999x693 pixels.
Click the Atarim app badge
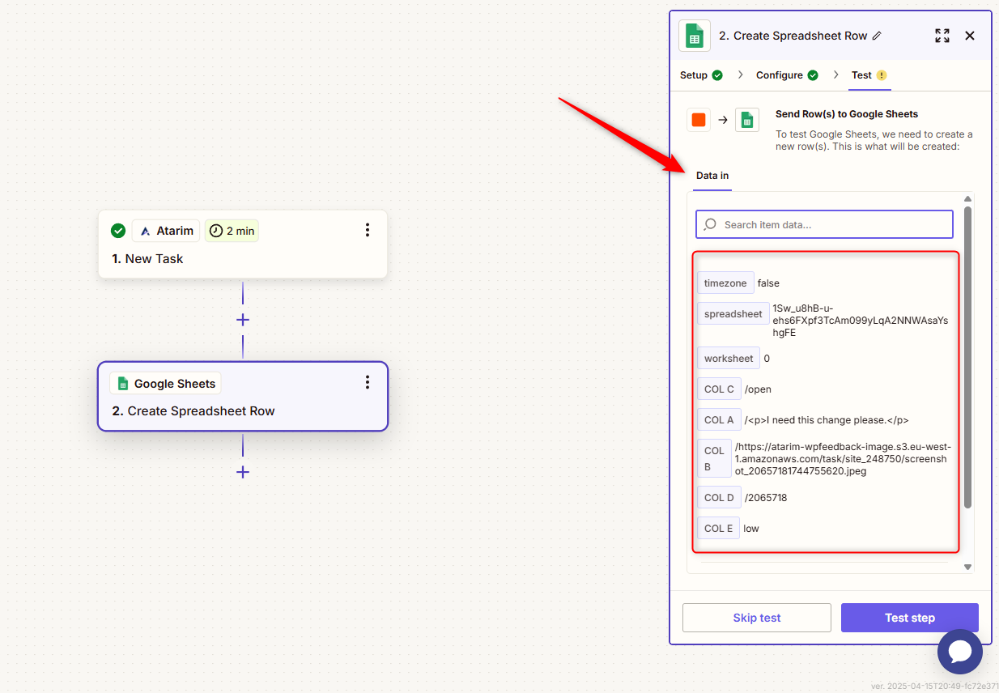coord(166,231)
